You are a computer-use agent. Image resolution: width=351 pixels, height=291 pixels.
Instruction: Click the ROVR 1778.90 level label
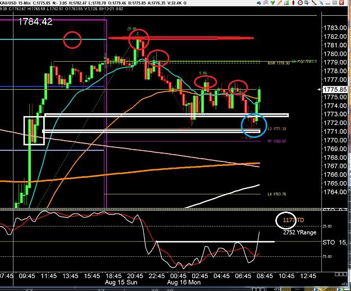(x=279, y=63)
